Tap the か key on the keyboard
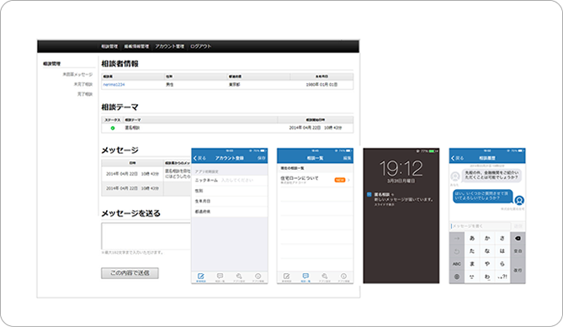The image size is (563, 327). 487,238
